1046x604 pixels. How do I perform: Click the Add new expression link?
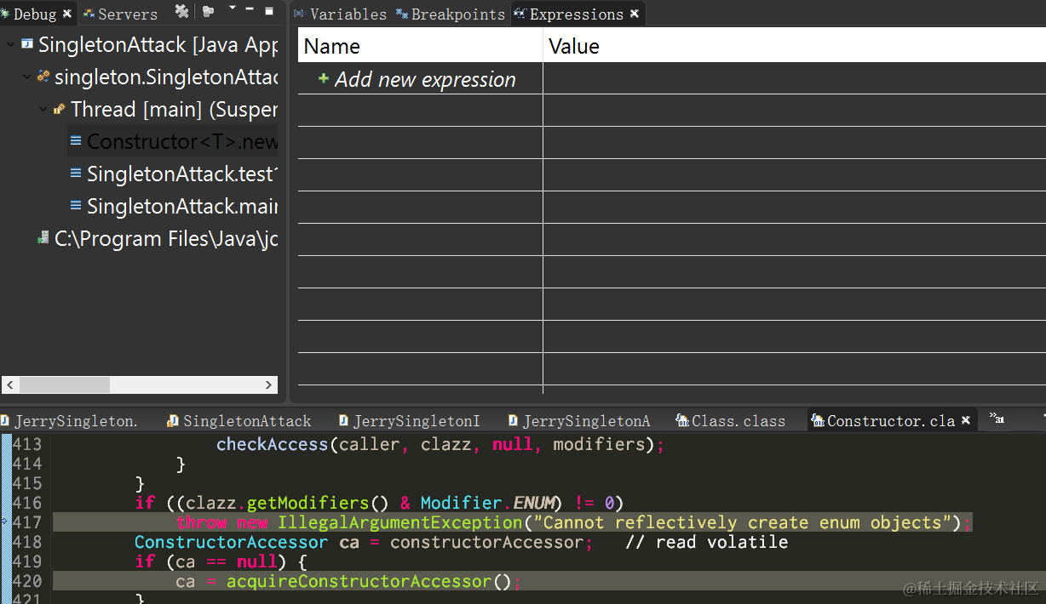pyautogui.click(x=424, y=79)
